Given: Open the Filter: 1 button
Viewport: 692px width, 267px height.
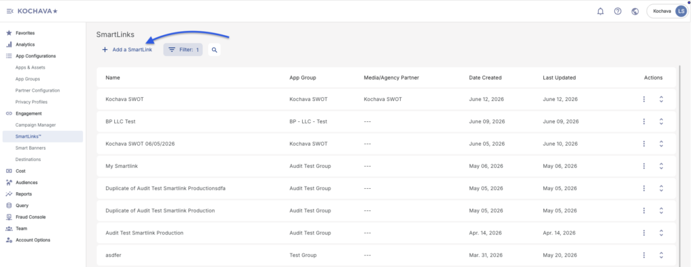Looking at the screenshot, I should click(183, 50).
